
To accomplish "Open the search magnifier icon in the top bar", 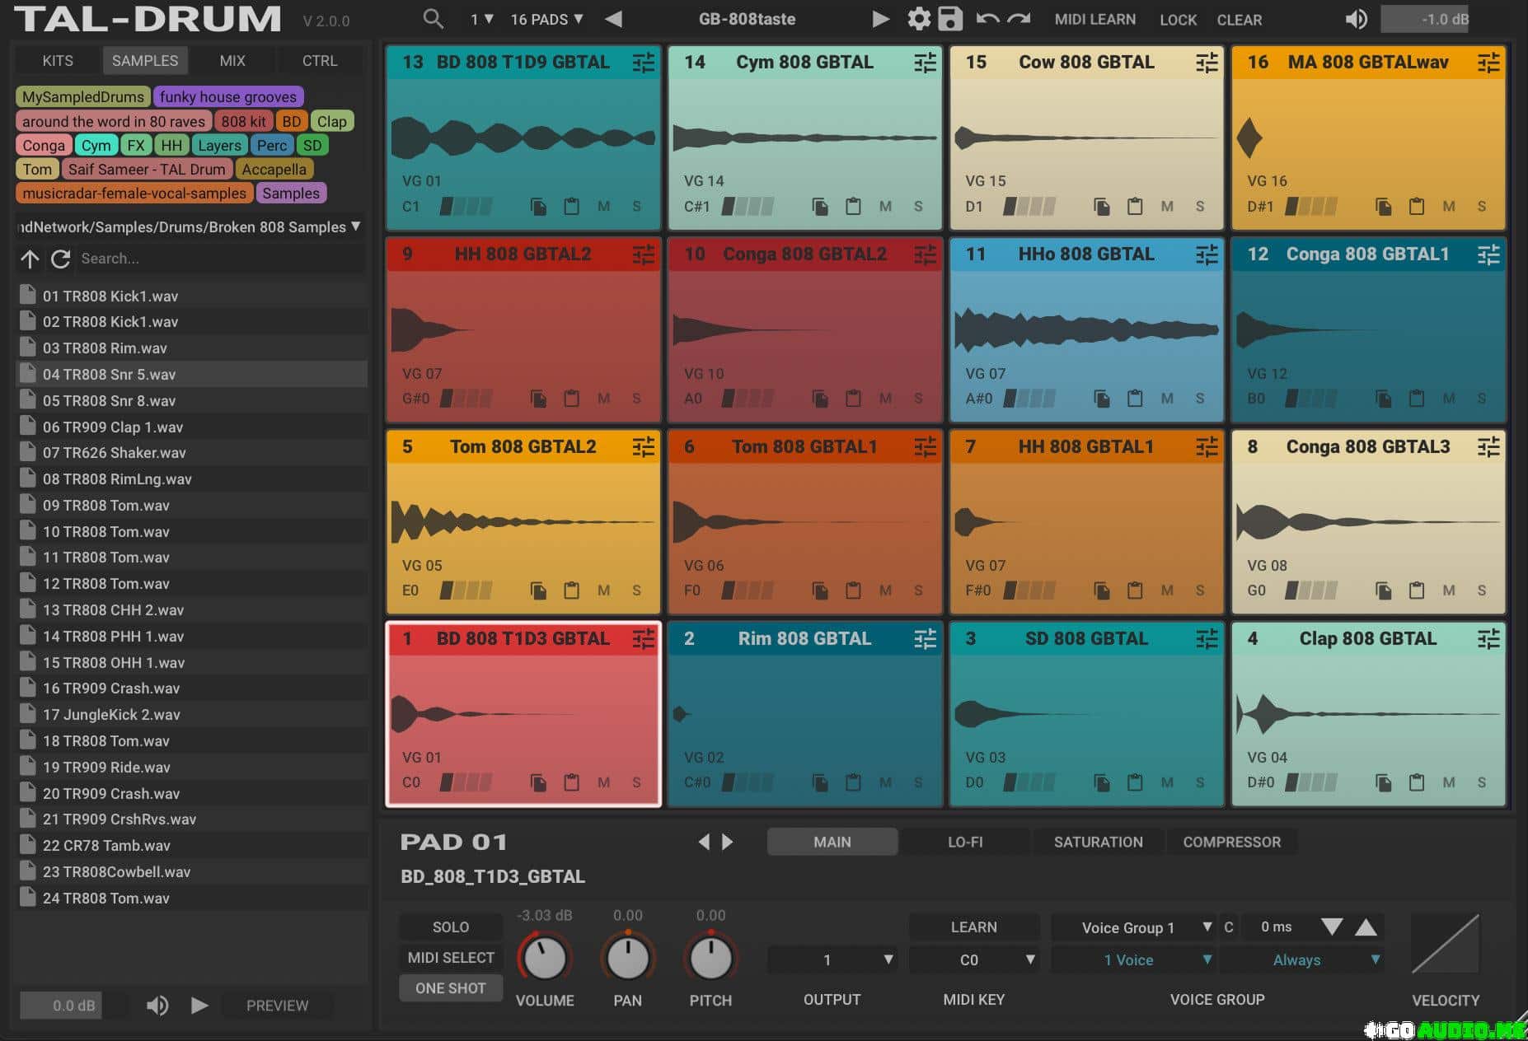I will pyautogui.click(x=433, y=19).
